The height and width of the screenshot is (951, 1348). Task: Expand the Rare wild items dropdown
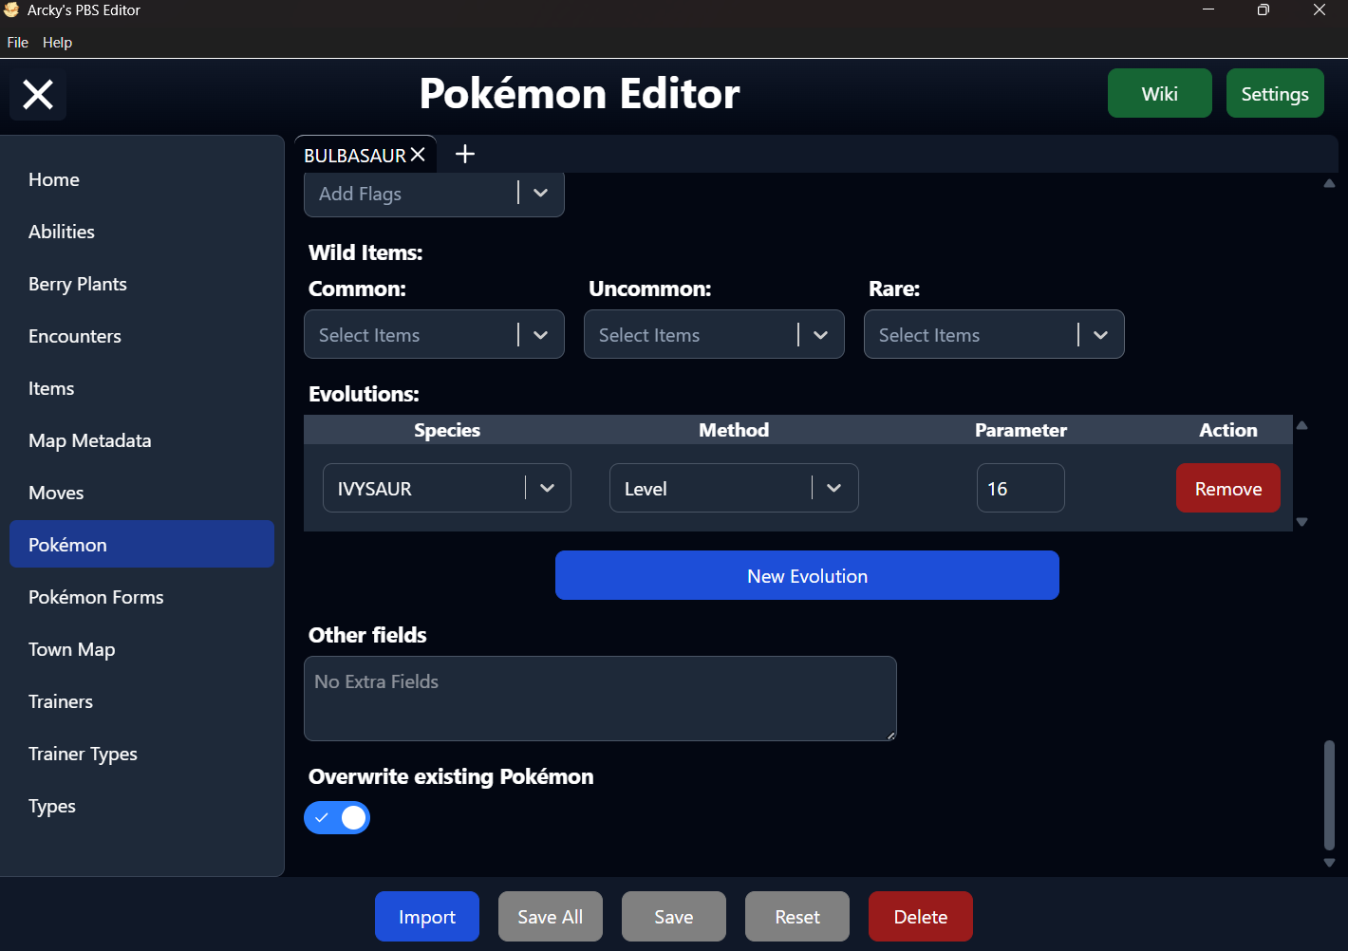pos(994,334)
